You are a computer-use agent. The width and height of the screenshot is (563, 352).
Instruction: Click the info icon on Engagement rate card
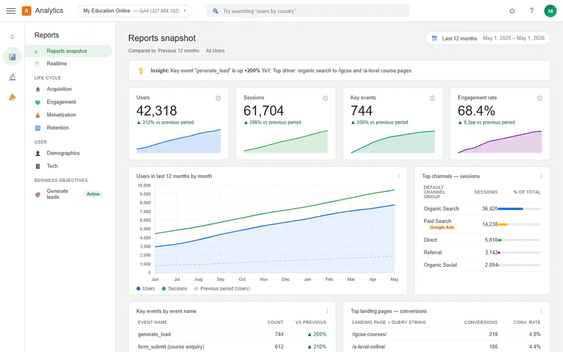[x=540, y=98]
